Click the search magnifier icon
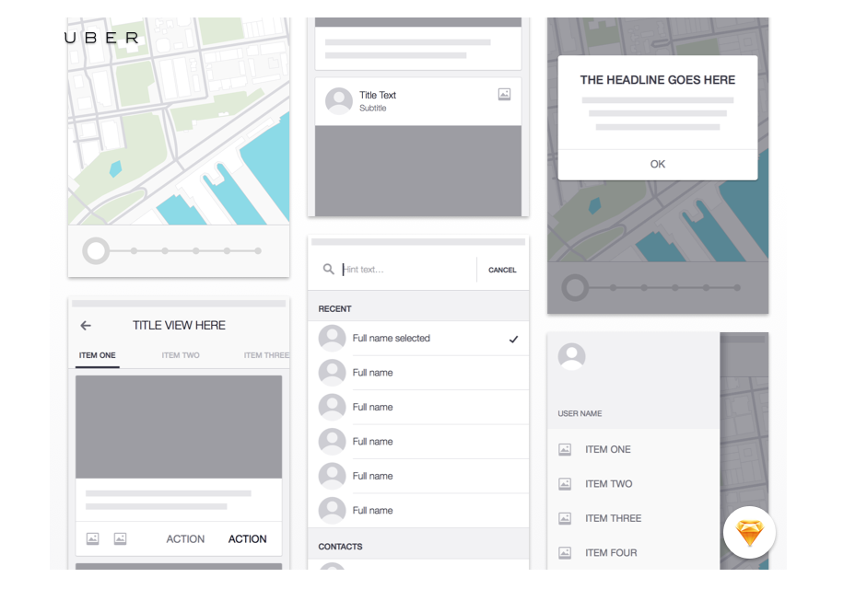Image resolution: width=855 pixels, height=589 pixels. [328, 270]
